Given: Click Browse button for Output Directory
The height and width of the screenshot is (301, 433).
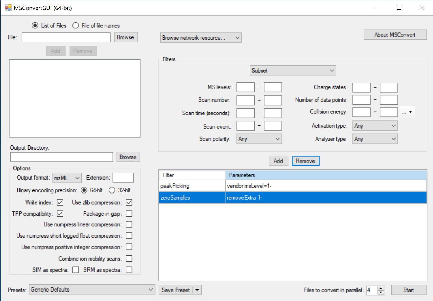Looking at the screenshot, I should pyautogui.click(x=128, y=157).
